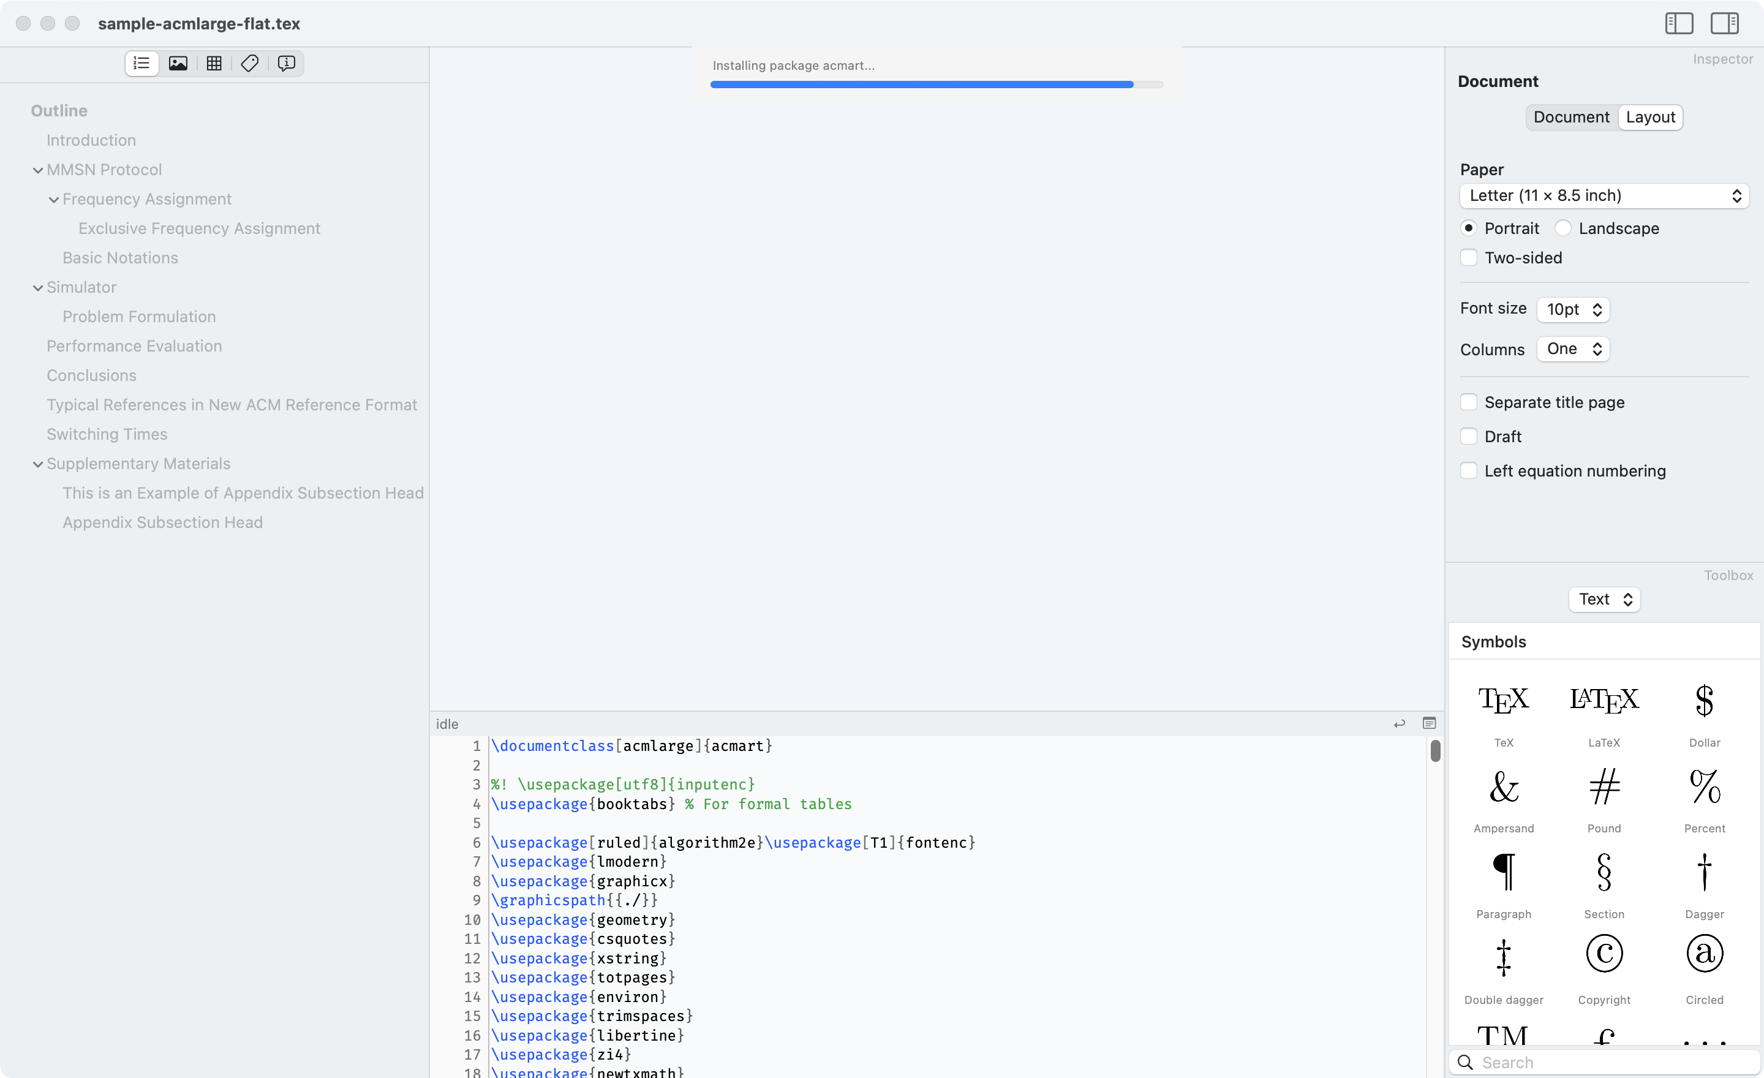Jump to Exclusive Frequency Assignment section
Screen dimensions: 1764x1078
pyautogui.click(x=199, y=228)
